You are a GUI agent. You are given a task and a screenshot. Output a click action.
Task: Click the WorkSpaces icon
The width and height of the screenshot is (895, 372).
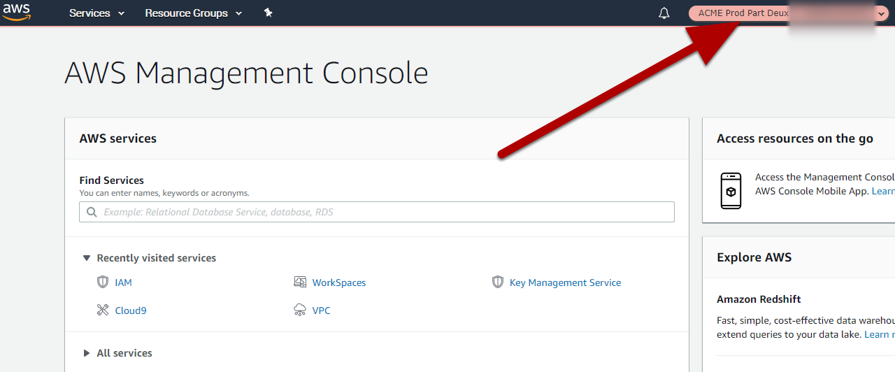[300, 282]
